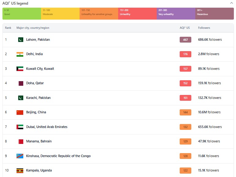236x177 pixels.
Task: Collapse the AQI US legend section
Action: tap(231, 3)
